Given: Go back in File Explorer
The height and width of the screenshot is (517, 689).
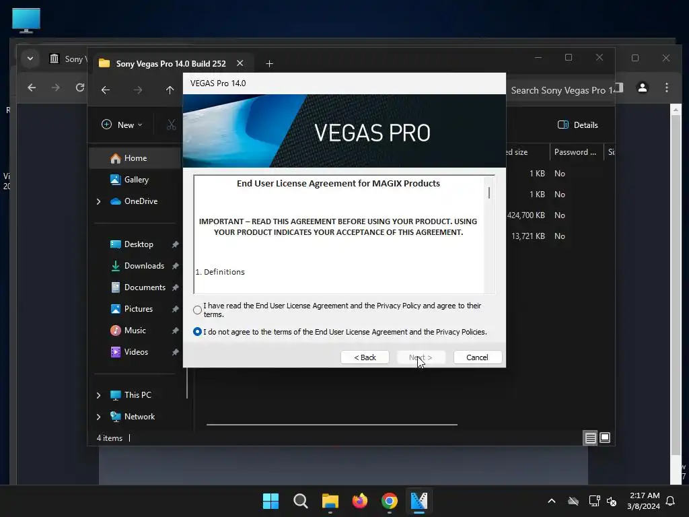Looking at the screenshot, I should (x=106, y=90).
